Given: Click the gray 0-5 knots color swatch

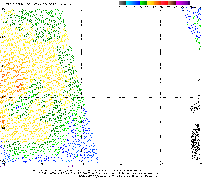Looking at the screenshot, I should point(122,3).
